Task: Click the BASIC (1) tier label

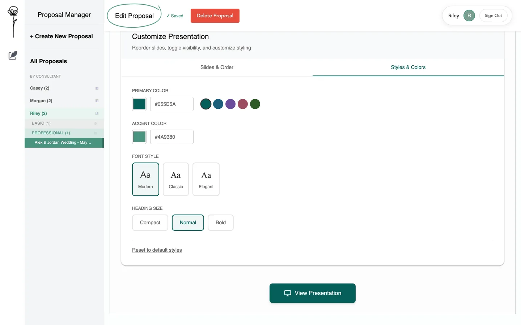Action: point(41,123)
